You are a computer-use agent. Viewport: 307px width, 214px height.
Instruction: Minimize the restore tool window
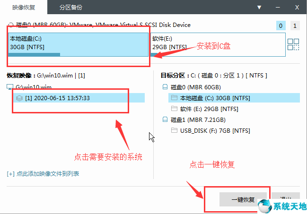coord(278,8)
